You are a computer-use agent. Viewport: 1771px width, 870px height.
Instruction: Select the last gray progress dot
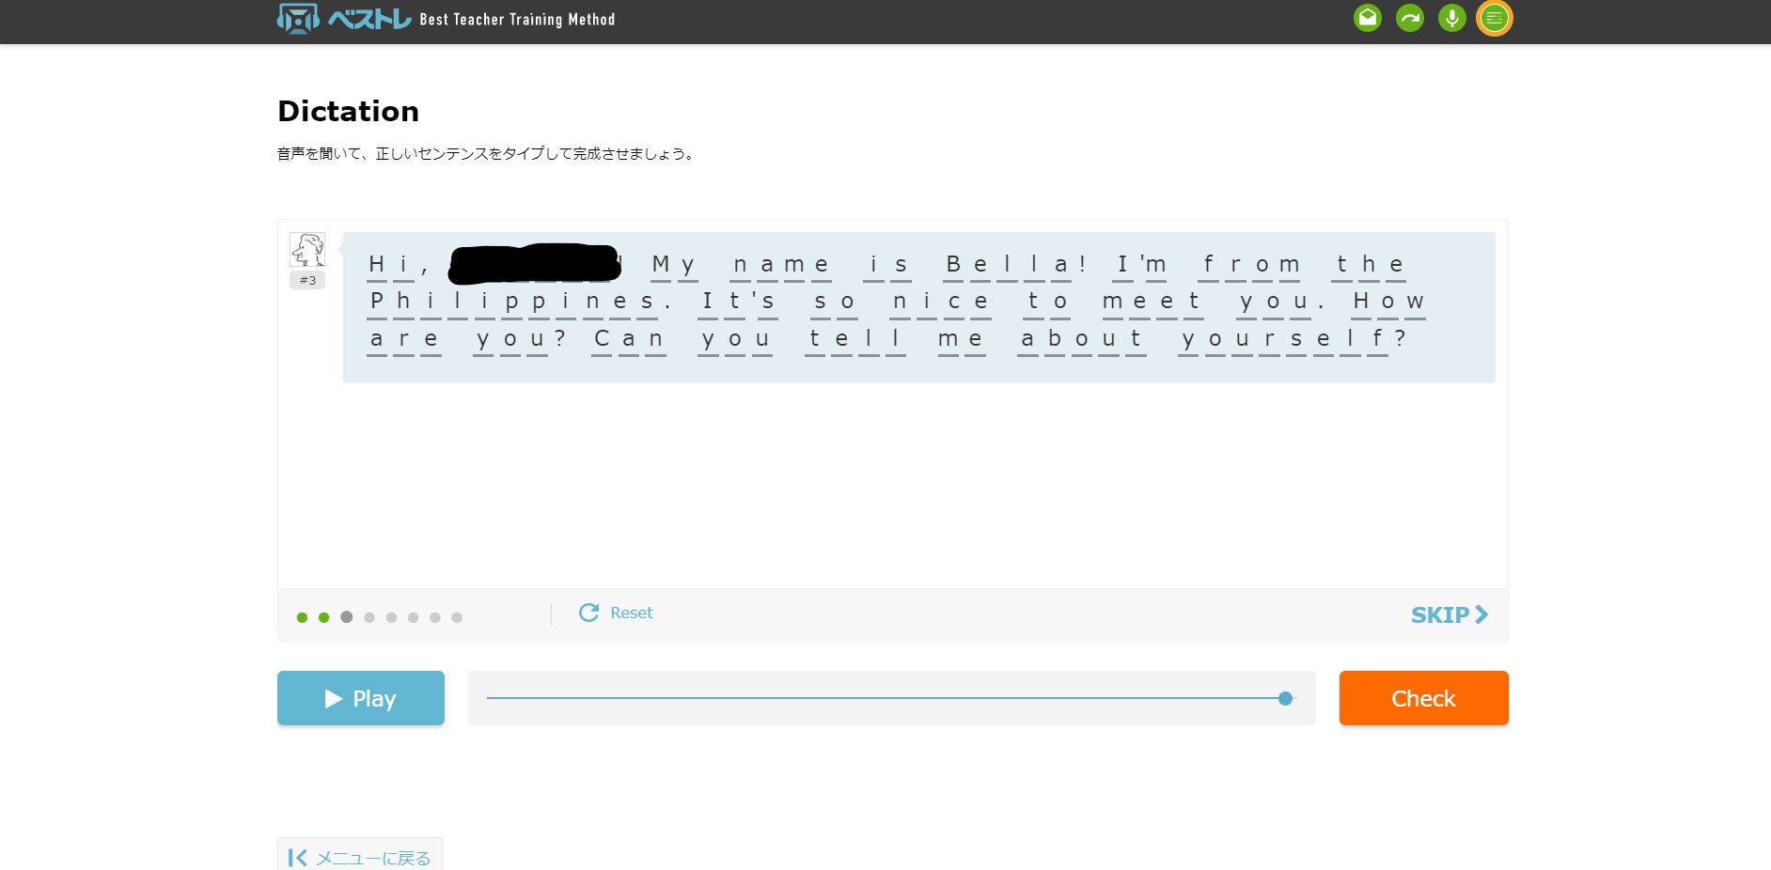(x=457, y=617)
